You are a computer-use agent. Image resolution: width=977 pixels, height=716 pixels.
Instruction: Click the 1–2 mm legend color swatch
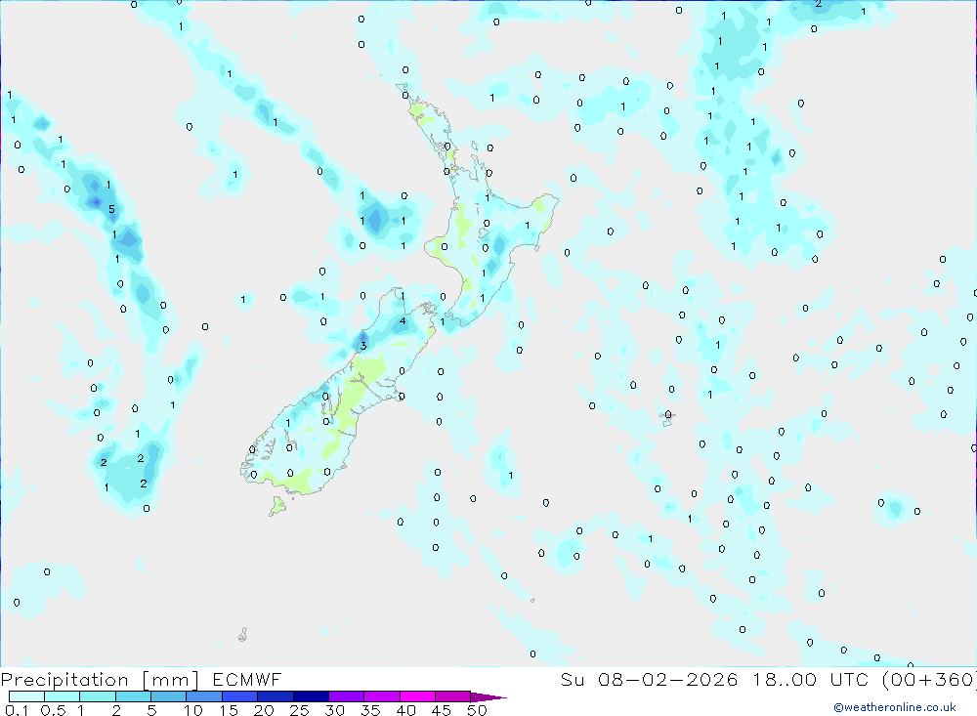click(98, 696)
